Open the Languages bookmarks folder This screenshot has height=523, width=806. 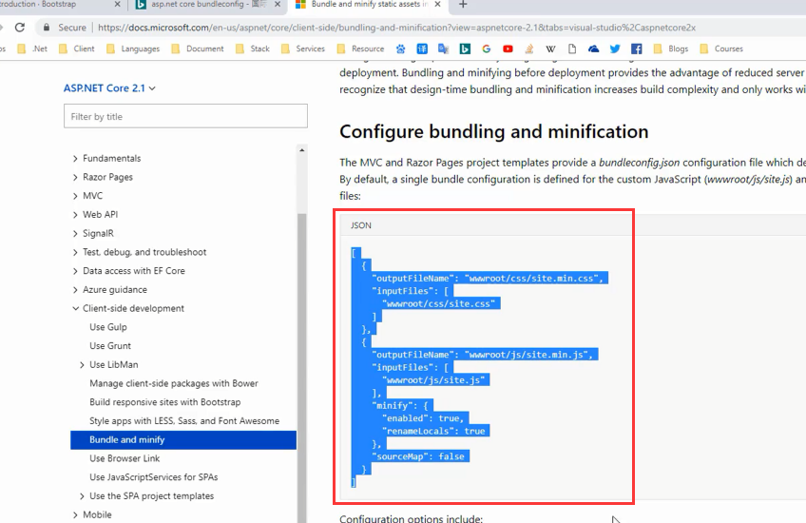tap(133, 48)
